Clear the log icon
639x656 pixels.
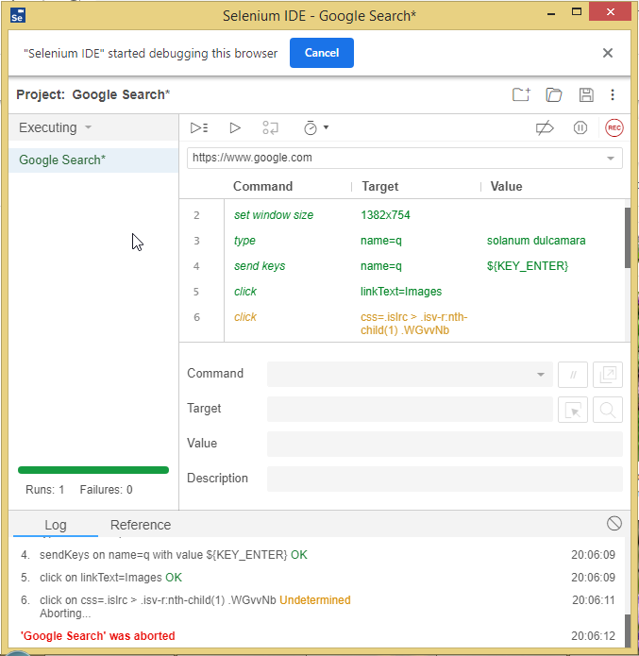click(614, 523)
